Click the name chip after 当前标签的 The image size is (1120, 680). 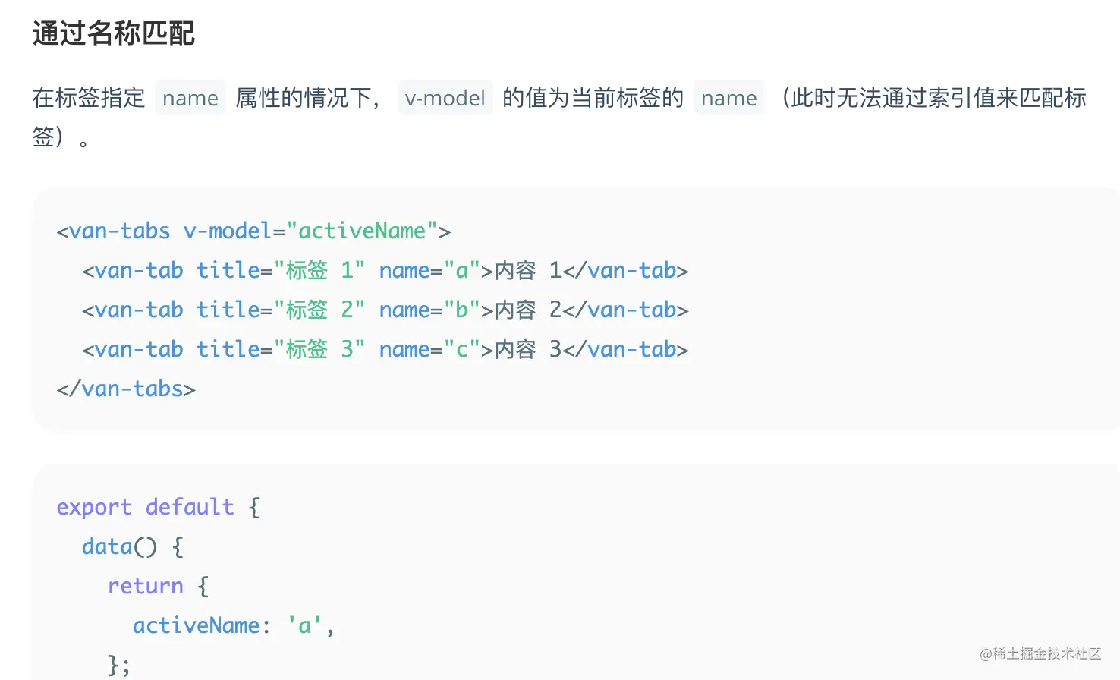tap(728, 98)
